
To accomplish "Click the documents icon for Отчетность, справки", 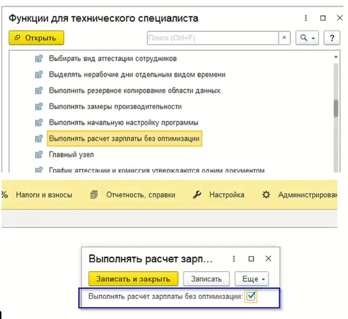I will (95, 195).
